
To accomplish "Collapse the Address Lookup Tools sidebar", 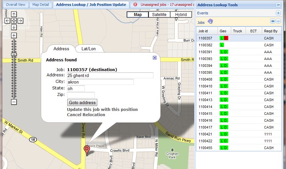I will click(278, 5).
